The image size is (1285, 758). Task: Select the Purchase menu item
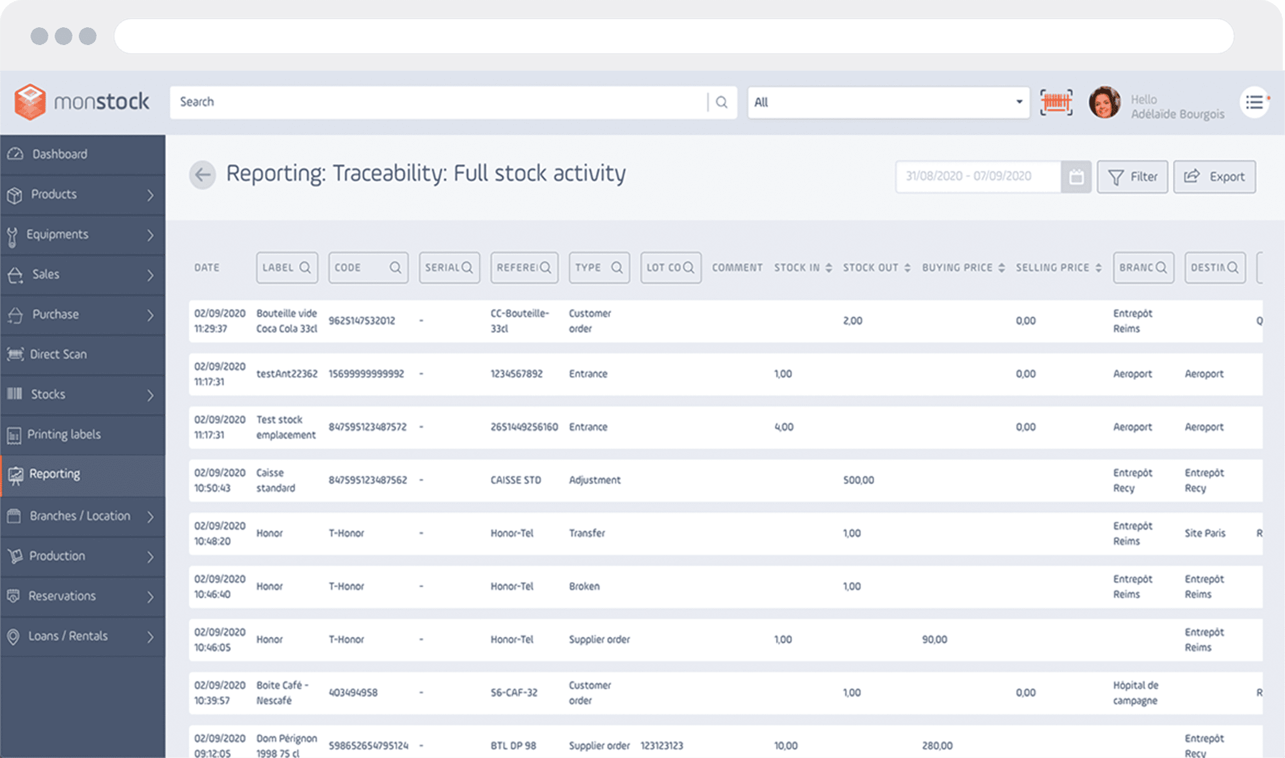click(x=55, y=314)
